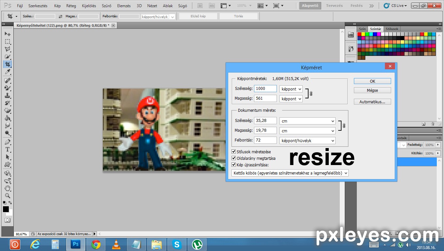
Task: Open the Szerkesztés menu
Action: 38,6
